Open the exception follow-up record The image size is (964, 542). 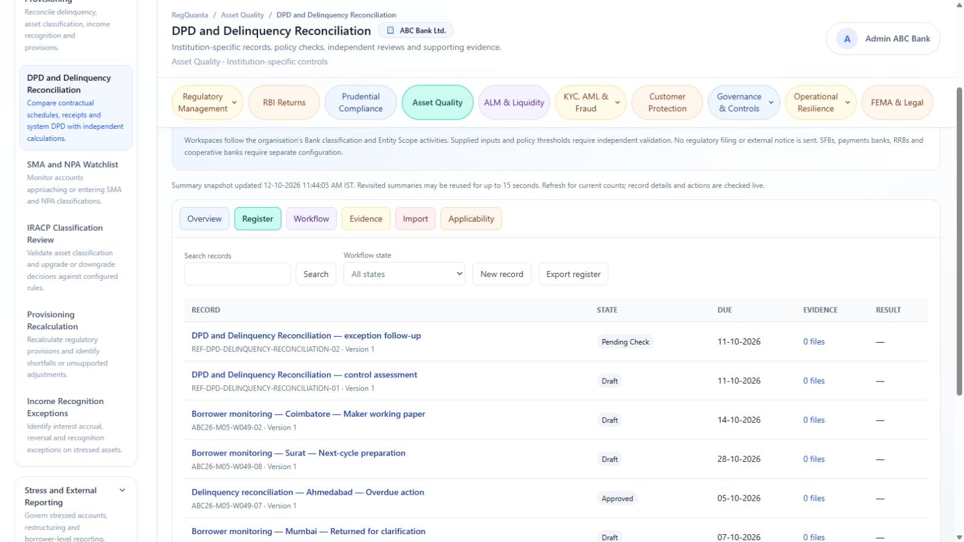306,335
